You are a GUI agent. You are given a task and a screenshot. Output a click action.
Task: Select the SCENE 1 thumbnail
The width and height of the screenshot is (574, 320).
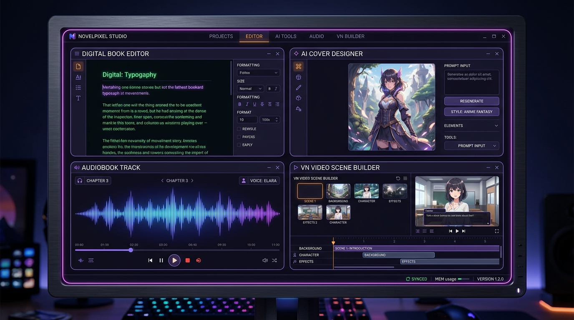(310, 191)
